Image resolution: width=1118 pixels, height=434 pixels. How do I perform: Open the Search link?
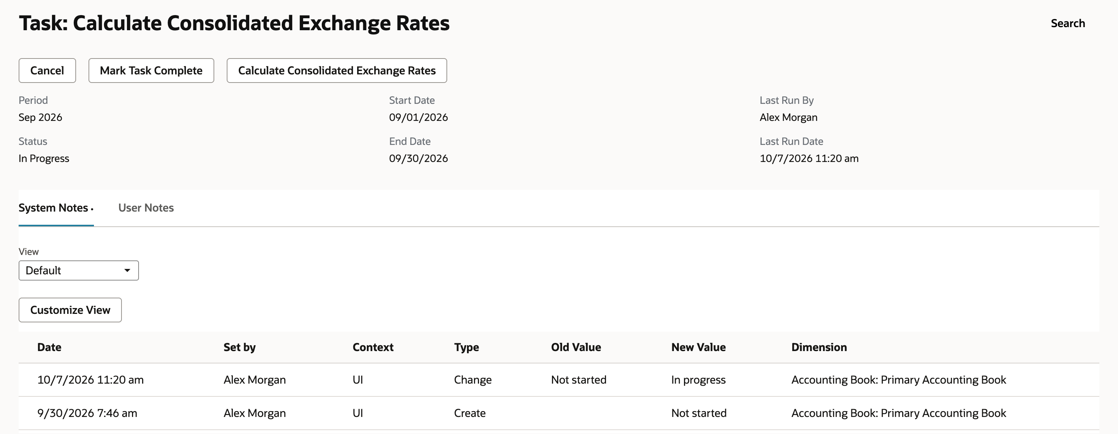tap(1068, 23)
